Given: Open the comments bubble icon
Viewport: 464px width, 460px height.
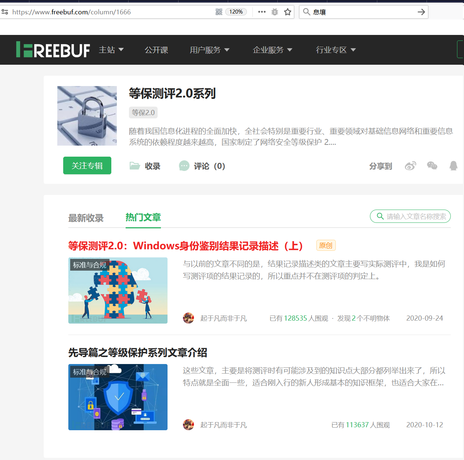Looking at the screenshot, I should 184,166.
